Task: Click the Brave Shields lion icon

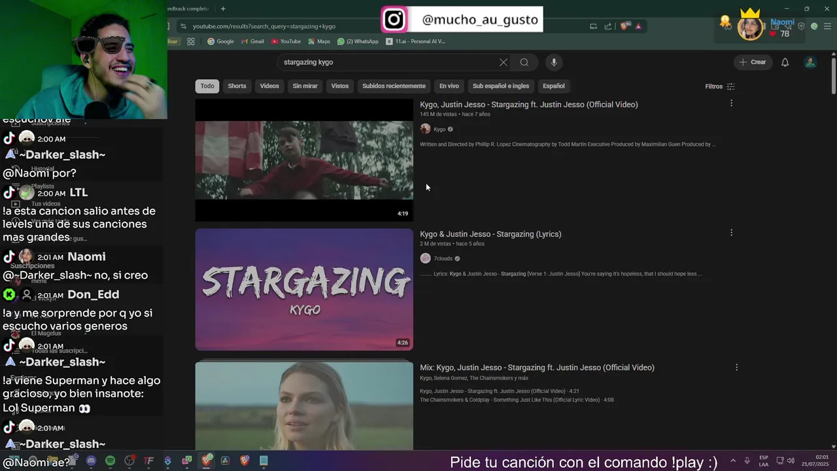Action: click(x=624, y=26)
